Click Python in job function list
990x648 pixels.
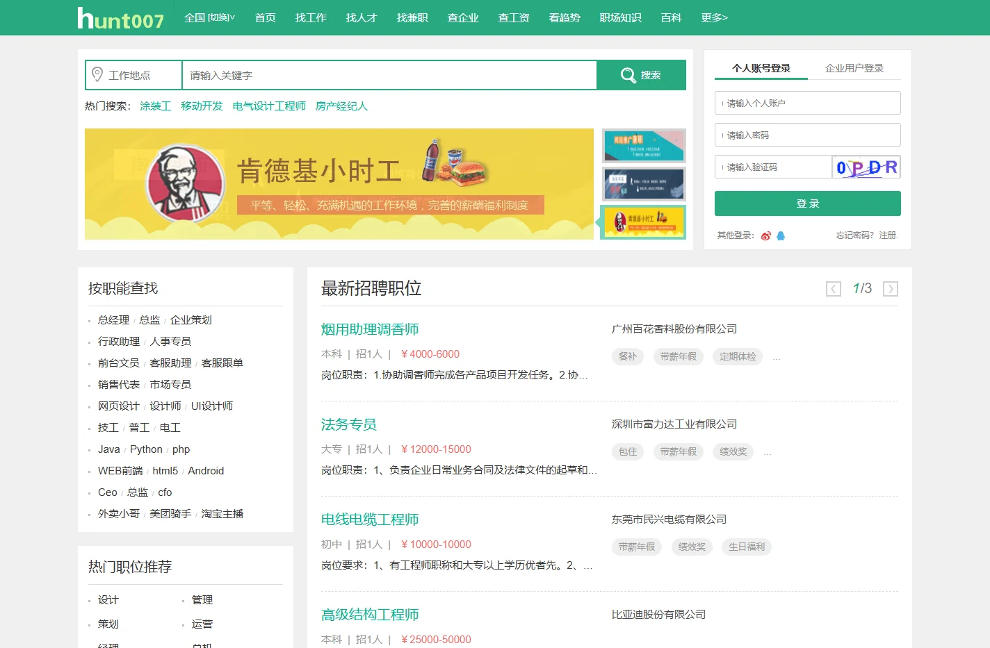(x=146, y=449)
